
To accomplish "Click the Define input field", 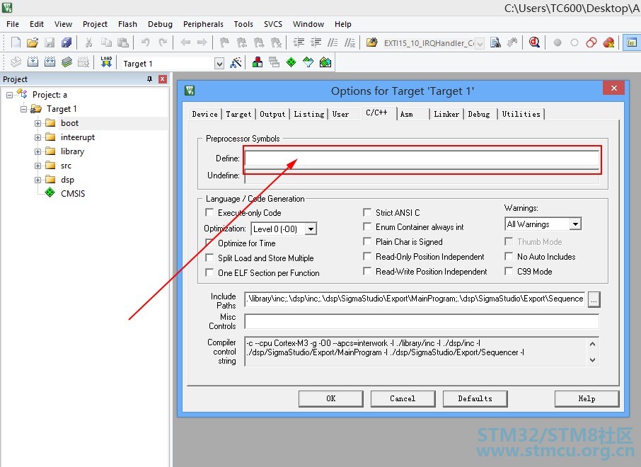I will click(x=422, y=158).
